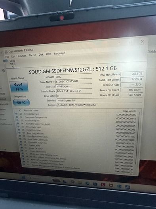Click the CrystalDiskInfo title bar icon
This screenshot has width=156, height=209.
click(x=6, y=52)
